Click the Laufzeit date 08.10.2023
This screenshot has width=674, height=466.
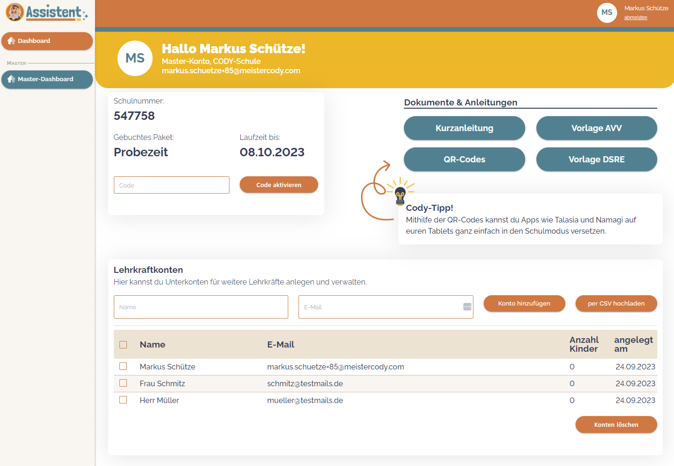(272, 152)
